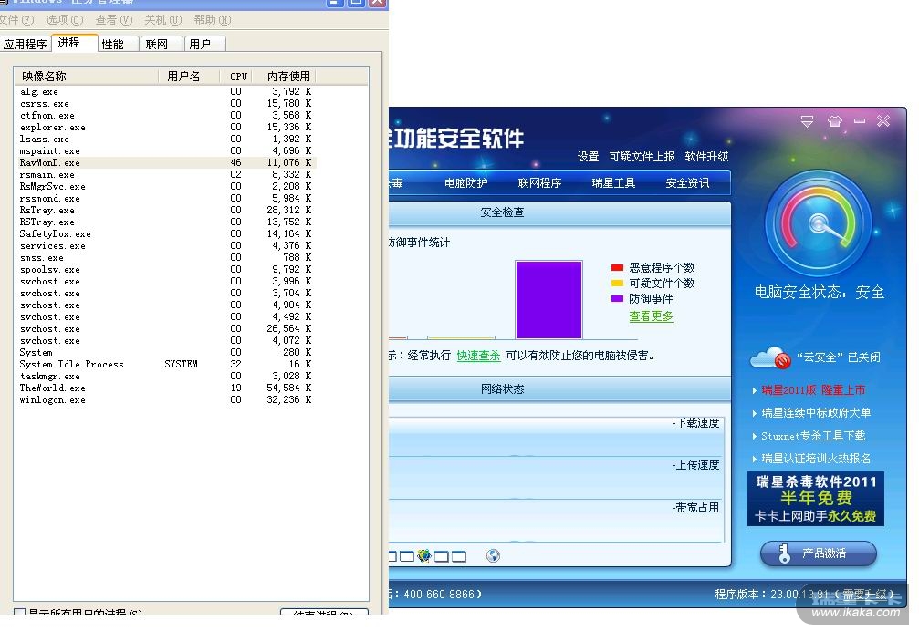Open Stuxnet专杀工具下载 link
Image resolution: width=919 pixels, height=631 pixels.
click(x=813, y=436)
